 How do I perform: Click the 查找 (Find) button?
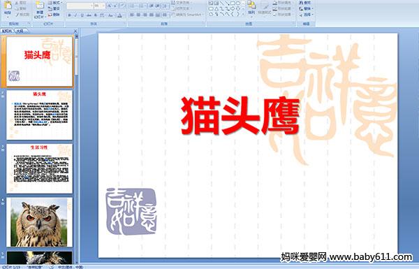coord(305,3)
